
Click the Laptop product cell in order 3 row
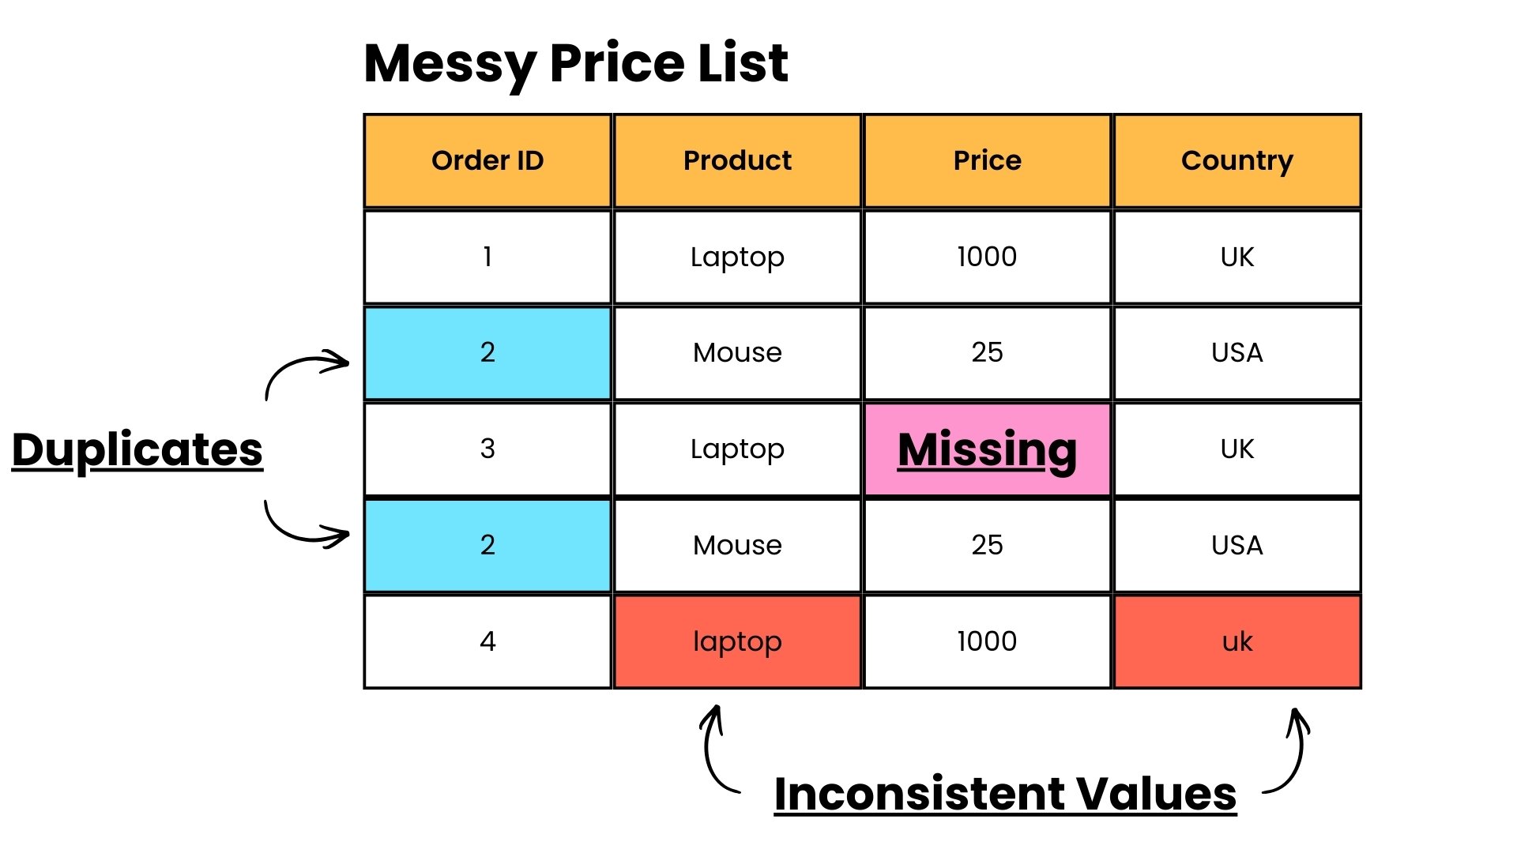737,449
